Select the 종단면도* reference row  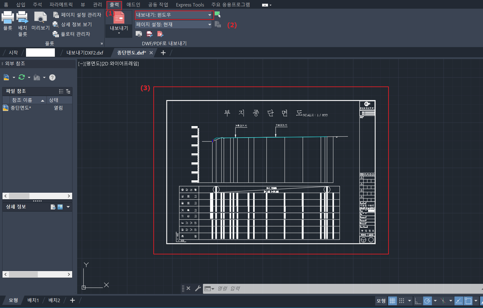(37, 108)
